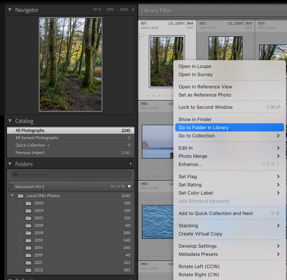The height and width of the screenshot is (280, 287).
Task: Select Previous Import in Catalog
Action: 71,153
